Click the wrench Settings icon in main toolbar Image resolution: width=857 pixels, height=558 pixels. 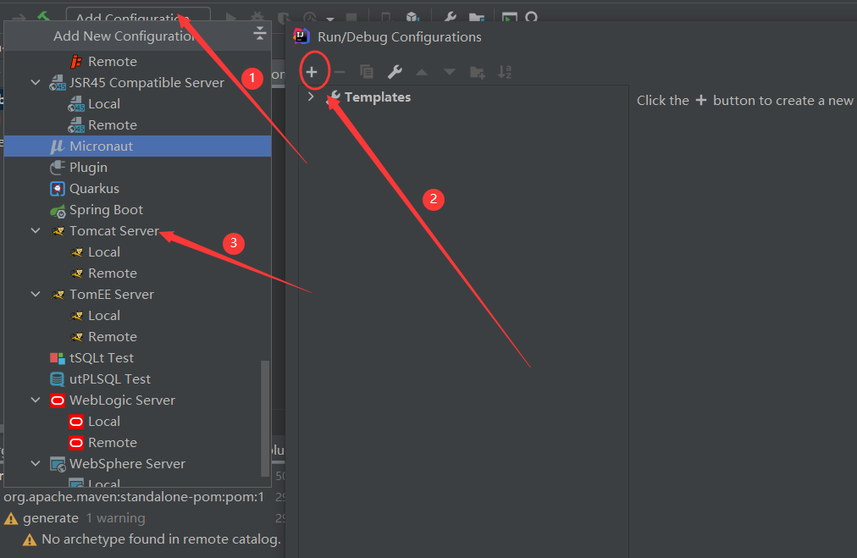[x=450, y=18]
